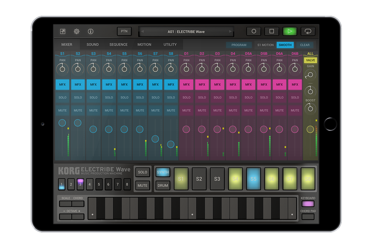Mute channel D1
This screenshot has height=248, width=372.
pyautogui.click(x=186, y=110)
